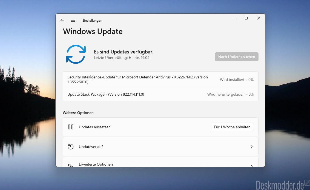The image size is (310, 190).
Task: Open the Updateverlauf entry
Action: (x=160, y=147)
